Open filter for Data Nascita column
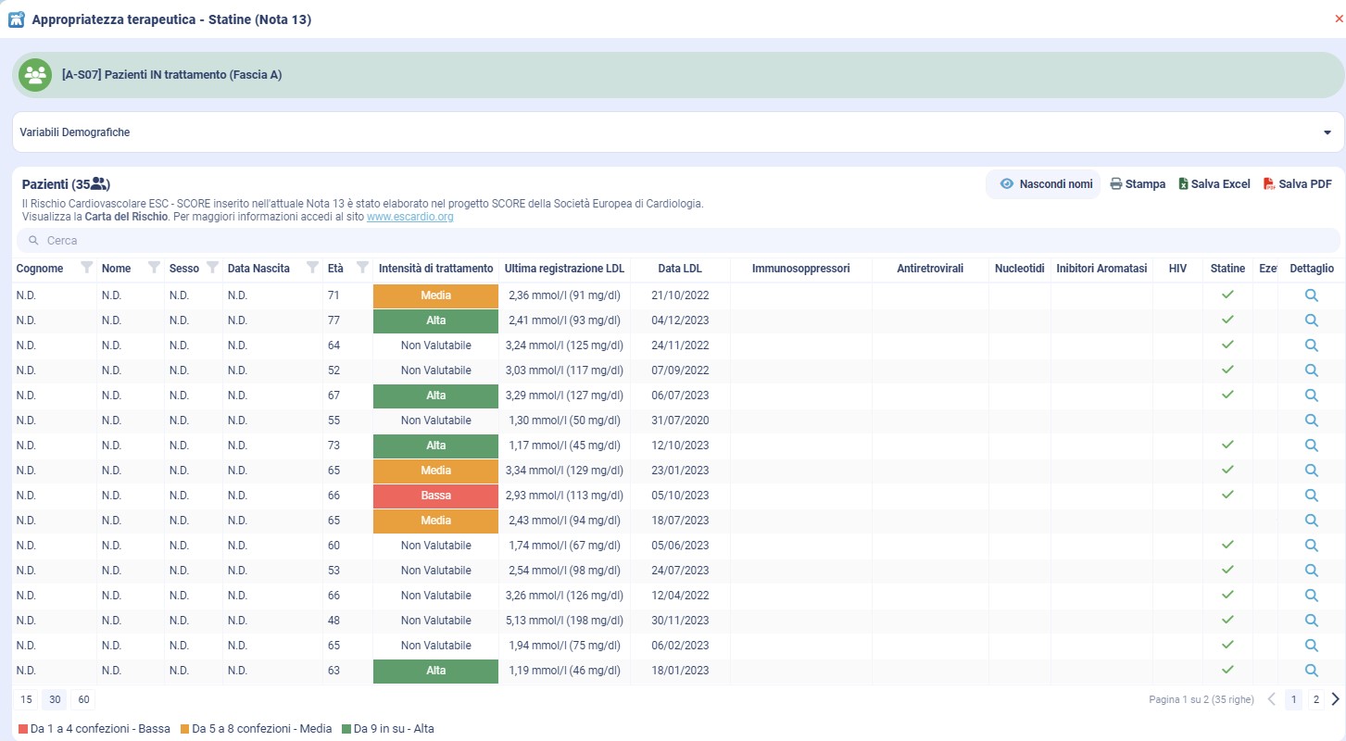 [x=312, y=269]
